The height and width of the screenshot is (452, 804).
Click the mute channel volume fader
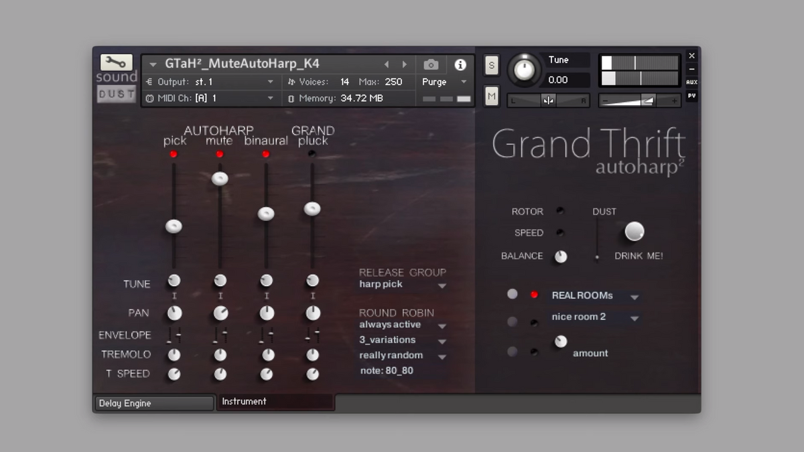(x=220, y=179)
